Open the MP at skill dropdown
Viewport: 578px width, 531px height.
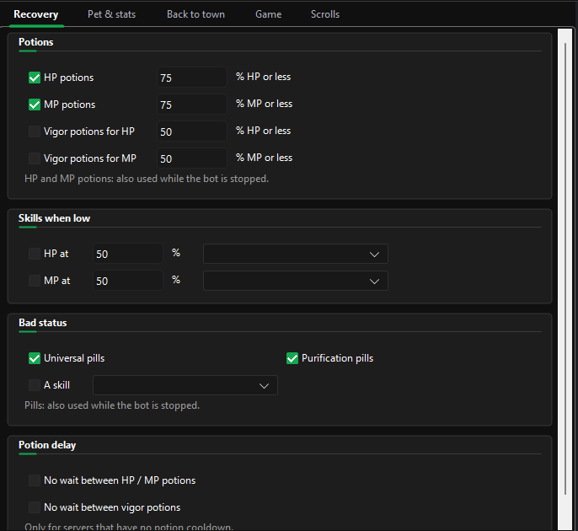tap(296, 281)
